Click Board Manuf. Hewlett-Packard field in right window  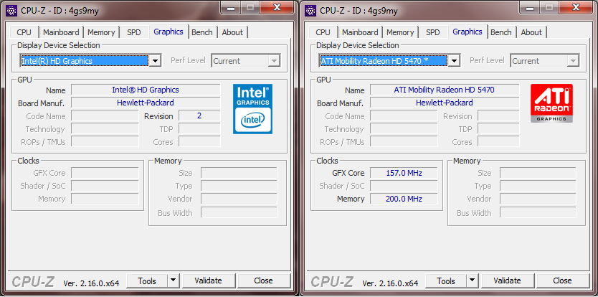tap(445, 103)
